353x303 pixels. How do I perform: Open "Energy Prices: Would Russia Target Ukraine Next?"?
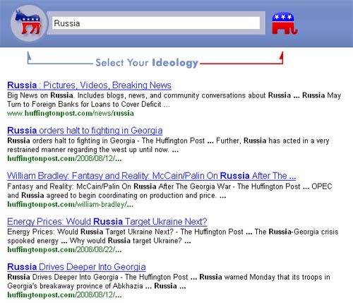tap(107, 222)
